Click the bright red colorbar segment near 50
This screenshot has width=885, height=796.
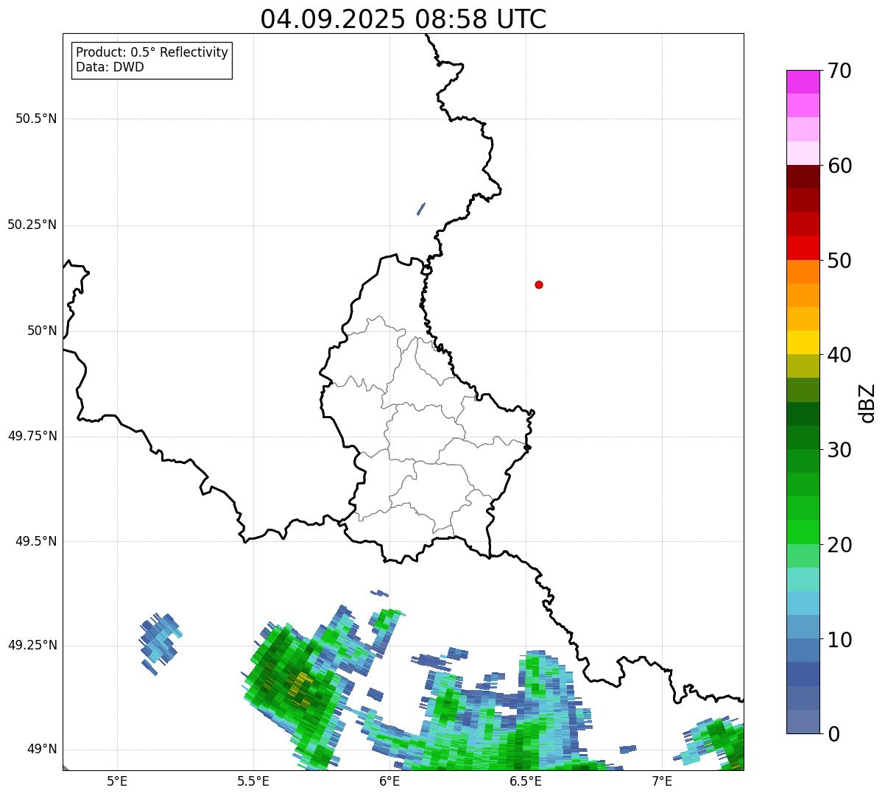803,248
